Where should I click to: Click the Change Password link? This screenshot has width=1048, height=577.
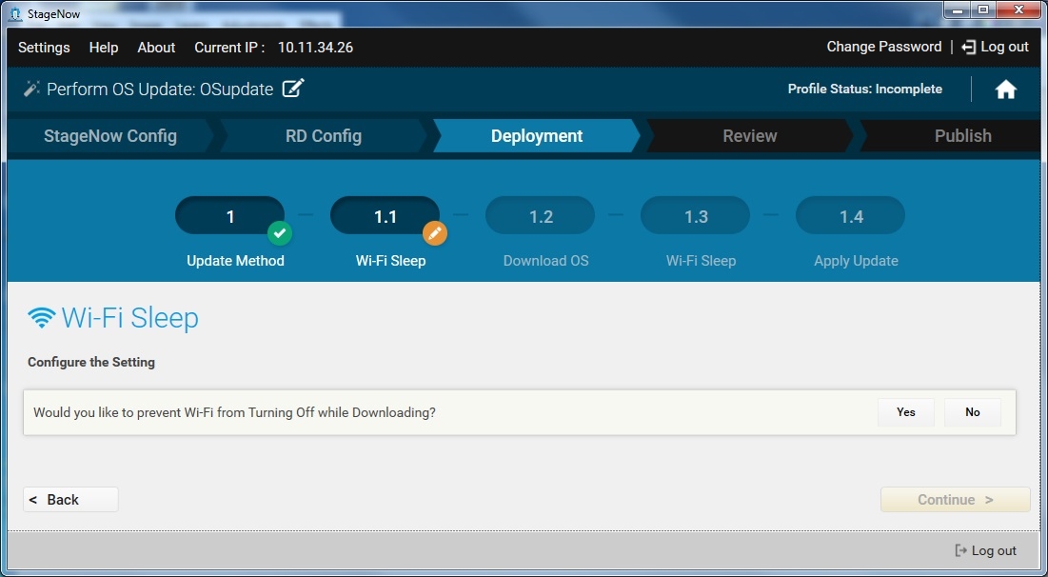[x=883, y=47]
